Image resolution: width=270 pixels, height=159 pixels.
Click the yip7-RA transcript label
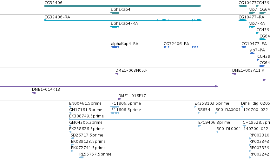tap(257, 23)
